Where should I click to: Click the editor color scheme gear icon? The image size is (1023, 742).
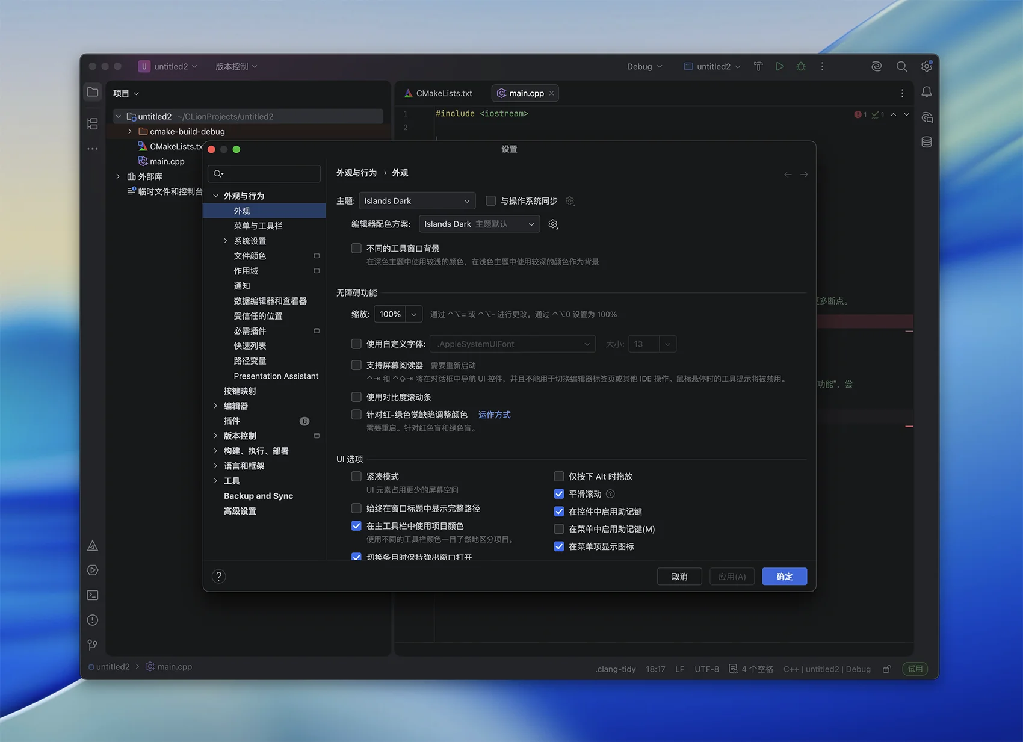(x=553, y=224)
